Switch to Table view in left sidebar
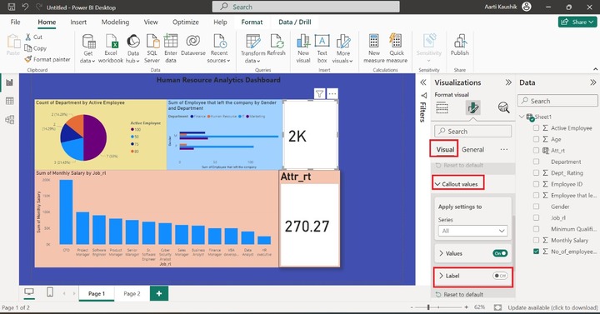Viewport: 600px width, 314px height. [x=9, y=101]
